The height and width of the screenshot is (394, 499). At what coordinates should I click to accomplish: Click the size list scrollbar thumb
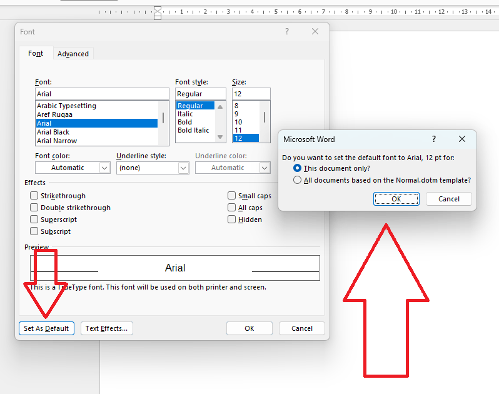265,118
